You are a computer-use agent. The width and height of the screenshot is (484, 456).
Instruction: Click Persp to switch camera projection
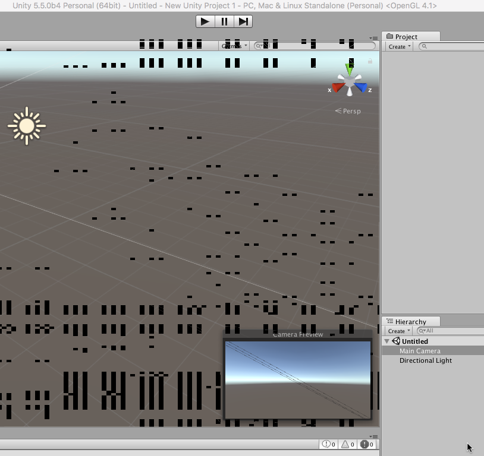(x=351, y=111)
